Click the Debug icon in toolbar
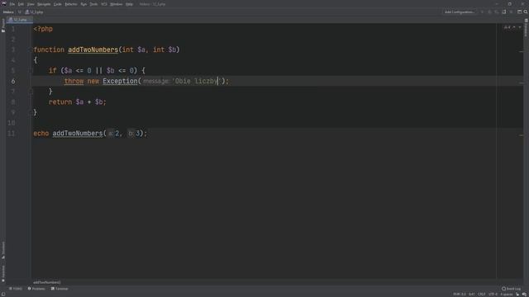The width and height of the screenshot is (529, 297). (489, 12)
